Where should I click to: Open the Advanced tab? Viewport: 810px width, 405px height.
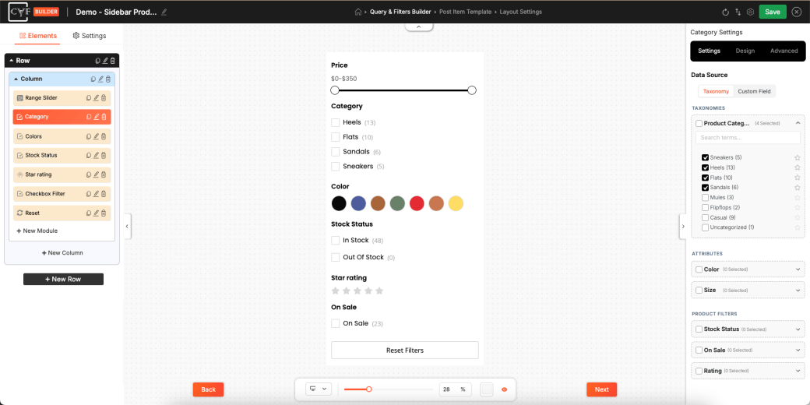coord(784,51)
